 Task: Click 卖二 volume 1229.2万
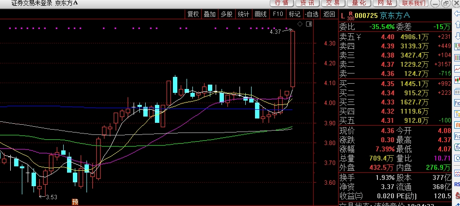tap(414, 65)
